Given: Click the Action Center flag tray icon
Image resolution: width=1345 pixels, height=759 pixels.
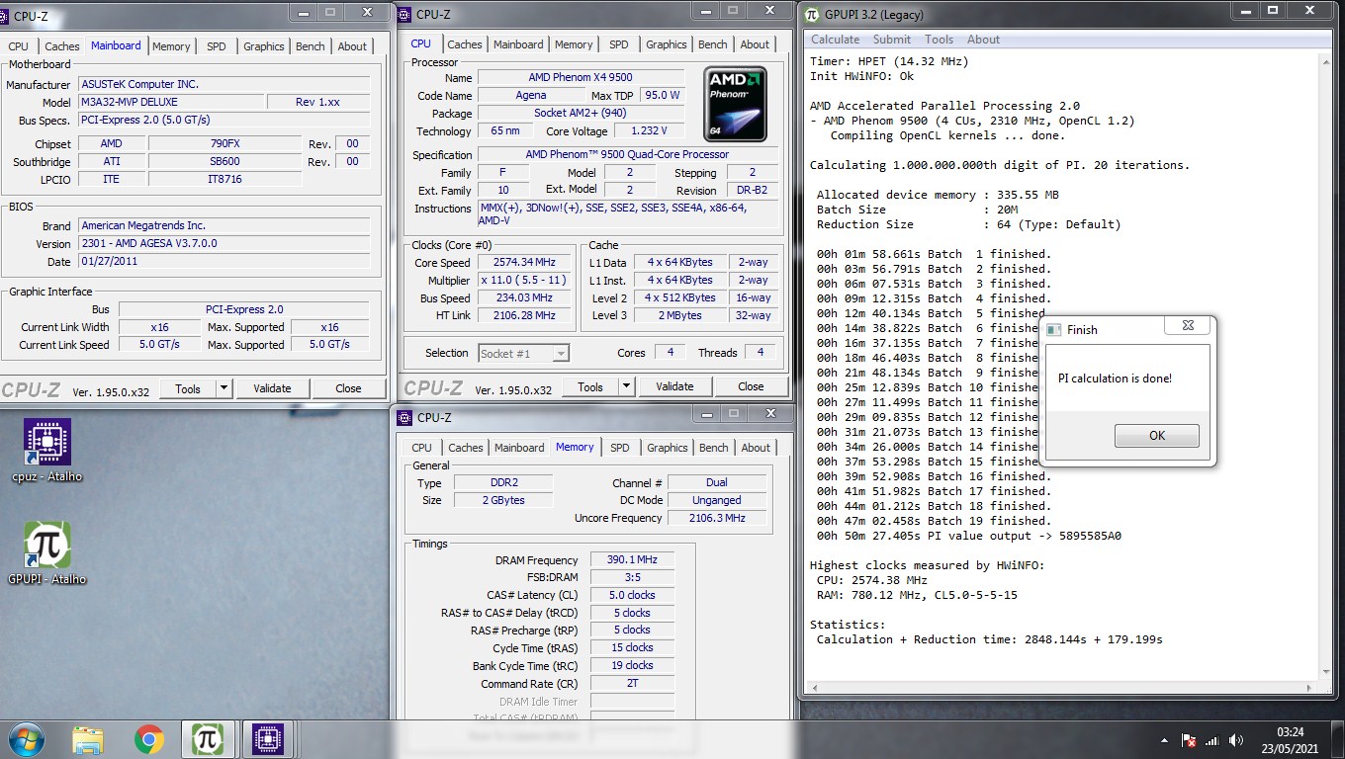Looking at the screenshot, I should click(x=1190, y=740).
